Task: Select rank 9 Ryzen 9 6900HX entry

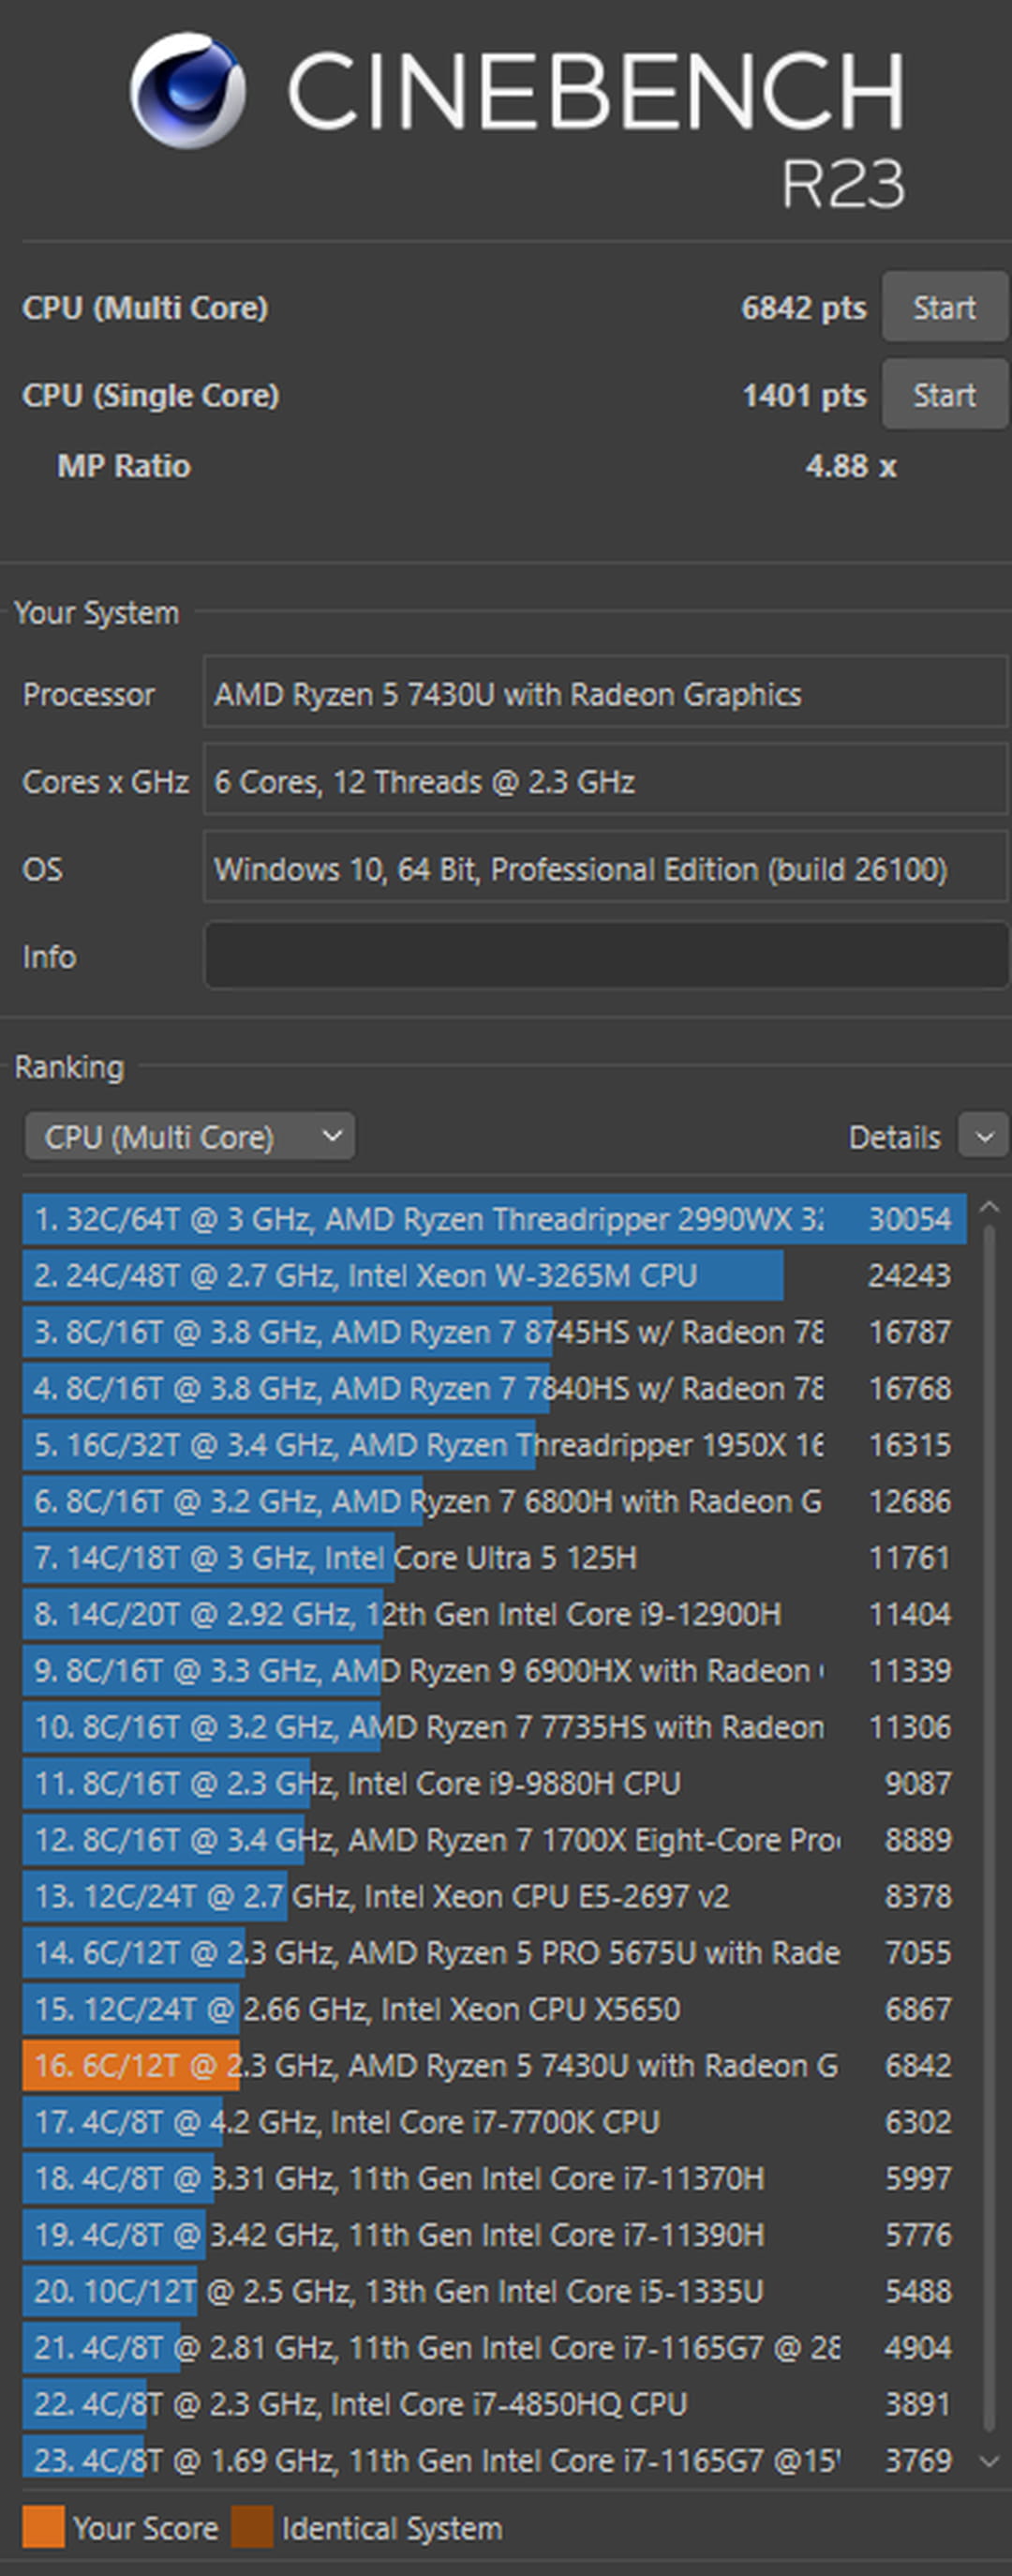Action: (494, 1671)
